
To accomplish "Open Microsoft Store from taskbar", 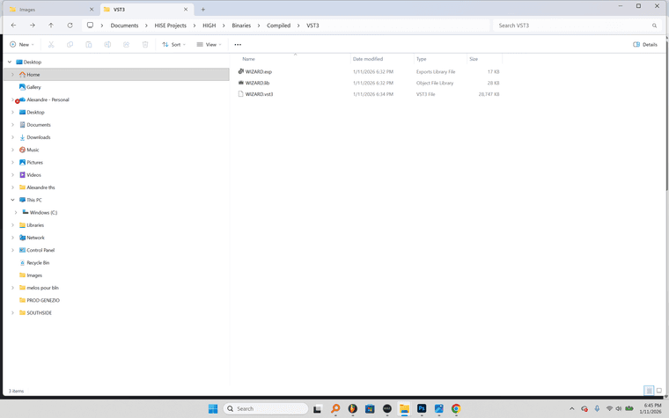I will [370, 408].
